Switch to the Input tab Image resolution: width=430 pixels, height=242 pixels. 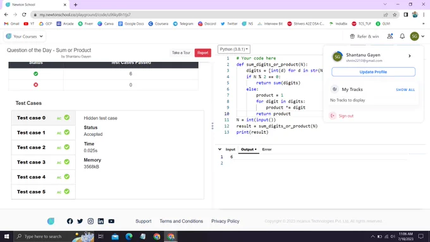coord(230,149)
